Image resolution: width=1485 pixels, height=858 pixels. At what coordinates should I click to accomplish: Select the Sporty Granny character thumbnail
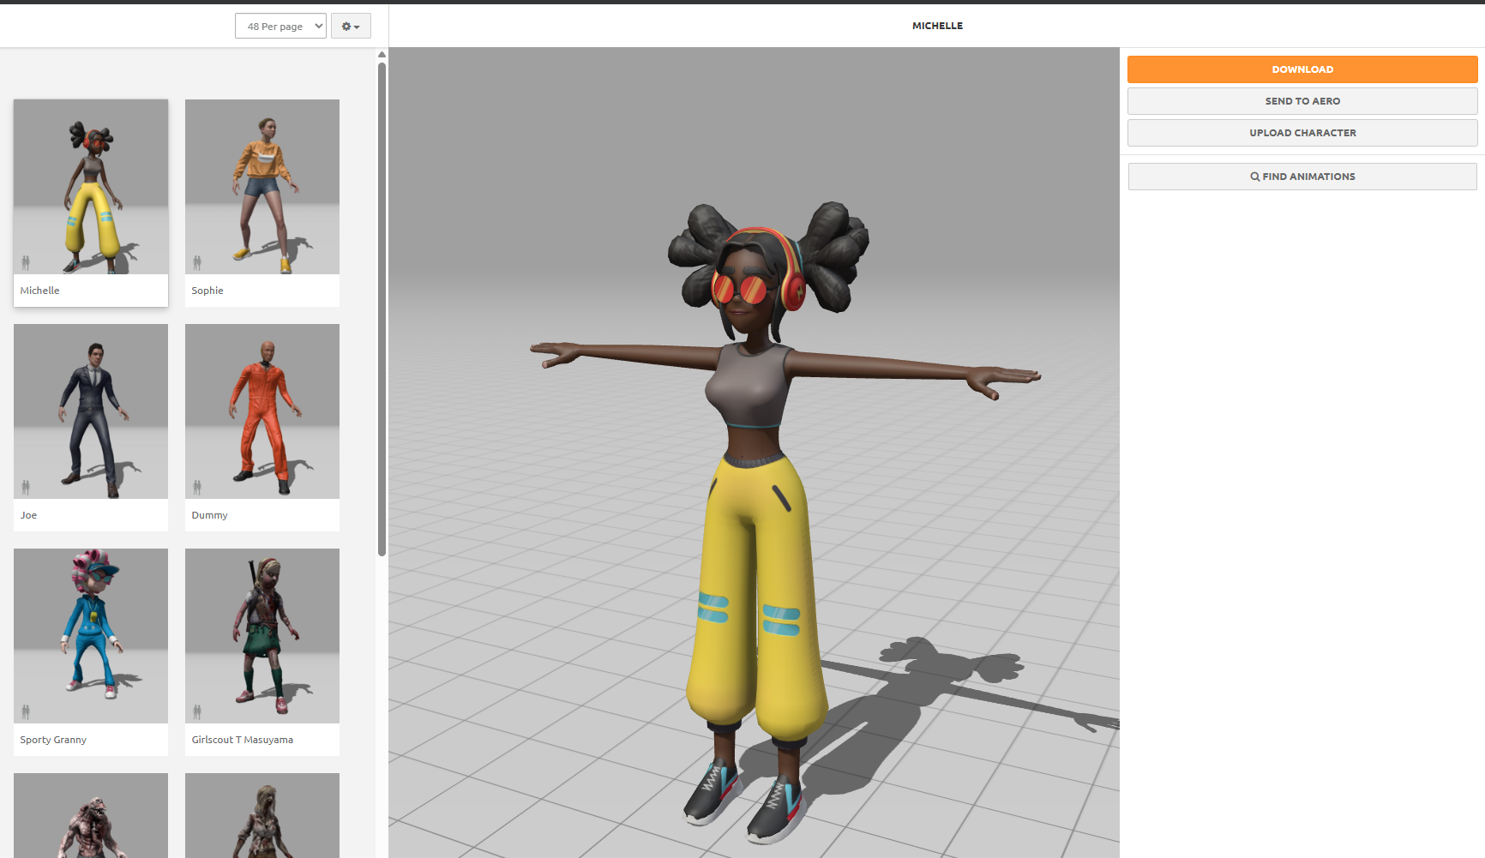coord(91,636)
